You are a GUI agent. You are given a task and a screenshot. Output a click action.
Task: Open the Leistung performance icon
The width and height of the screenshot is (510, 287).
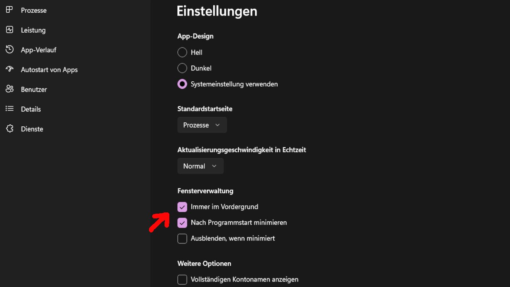click(10, 30)
